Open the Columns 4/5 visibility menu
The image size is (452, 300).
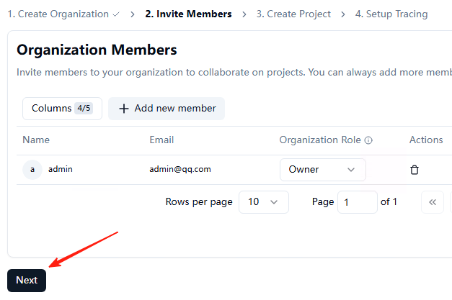coord(62,109)
